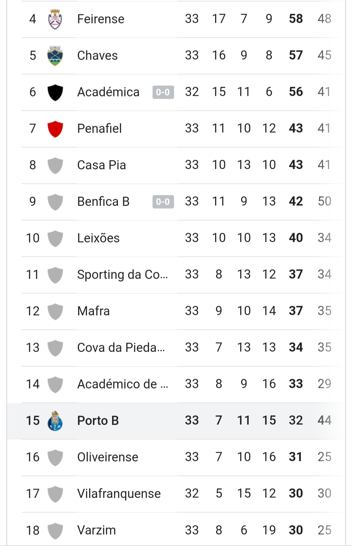Select the Vilafranquense team name
Viewport: 352px width, 546px height.
(119, 494)
